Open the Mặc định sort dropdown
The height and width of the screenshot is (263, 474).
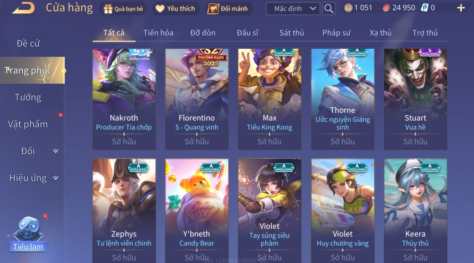click(x=293, y=8)
